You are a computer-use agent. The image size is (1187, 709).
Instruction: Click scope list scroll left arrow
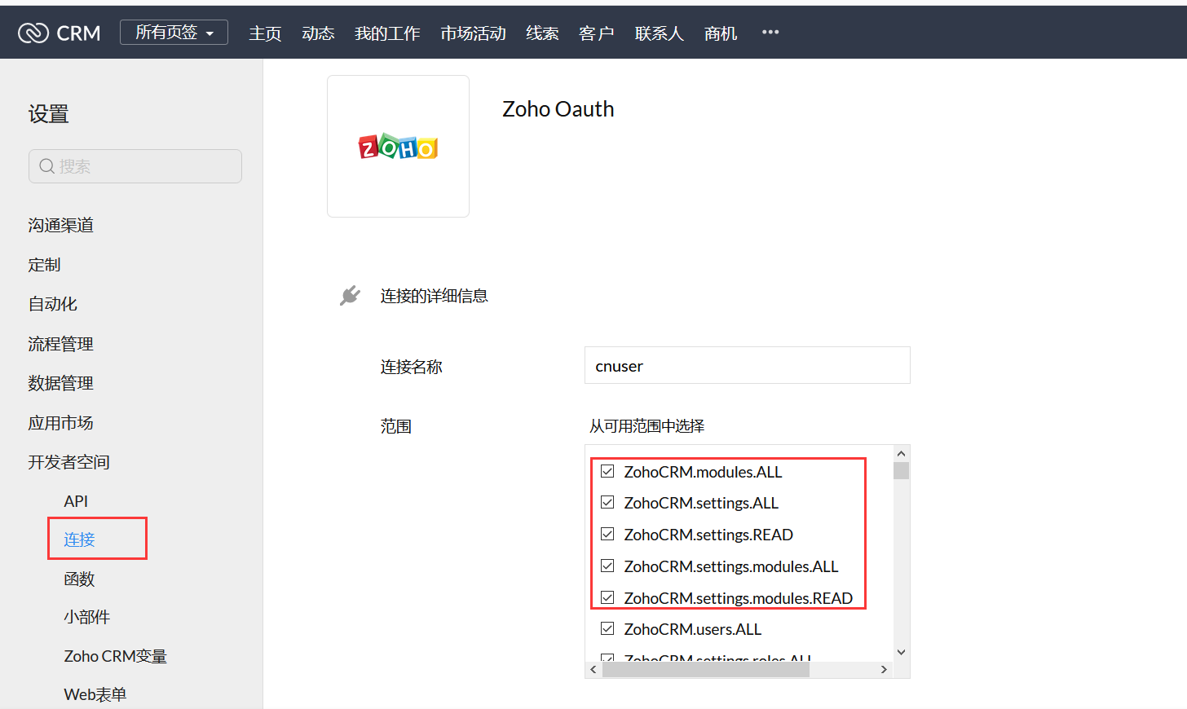[x=593, y=669]
